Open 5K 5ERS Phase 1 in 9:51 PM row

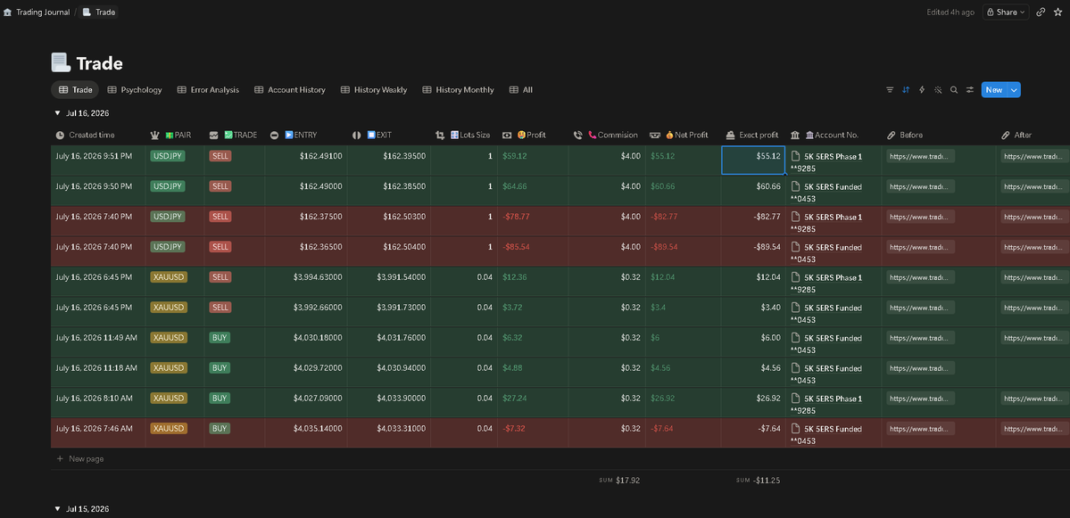pos(834,156)
